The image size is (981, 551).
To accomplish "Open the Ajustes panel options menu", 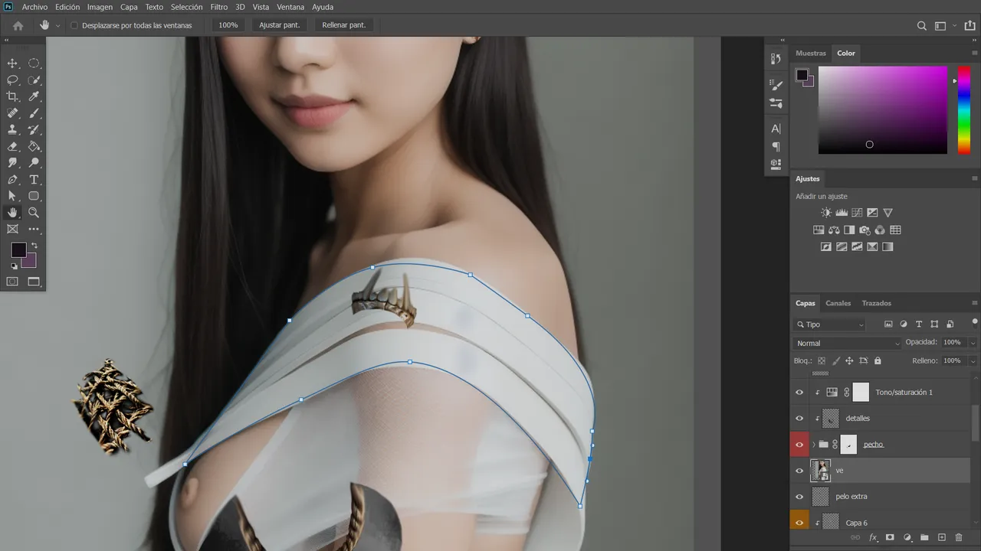I will [x=974, y=179].
